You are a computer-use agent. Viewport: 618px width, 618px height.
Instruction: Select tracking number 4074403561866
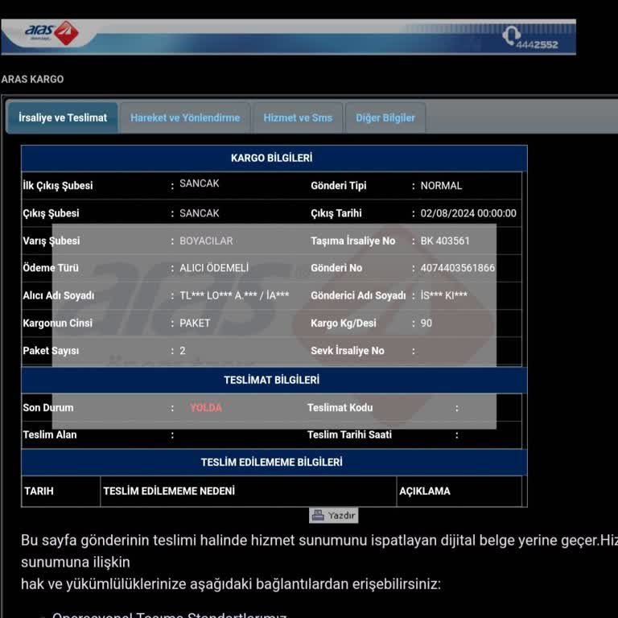pyautogui.click(x=458, y=268)
